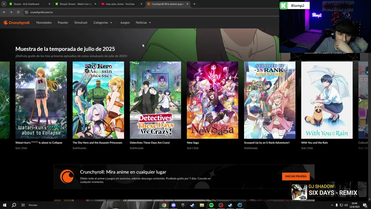Image resolution: width=371 pixels, height=209 pixels.
Task: Open the Simulcast menu item
Action: point(81,23)
